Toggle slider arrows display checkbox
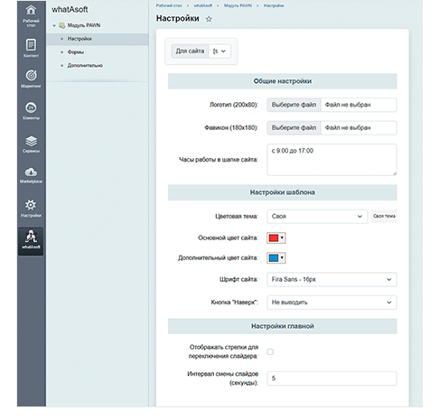This screenshot has width=439, height=420. 270,351
